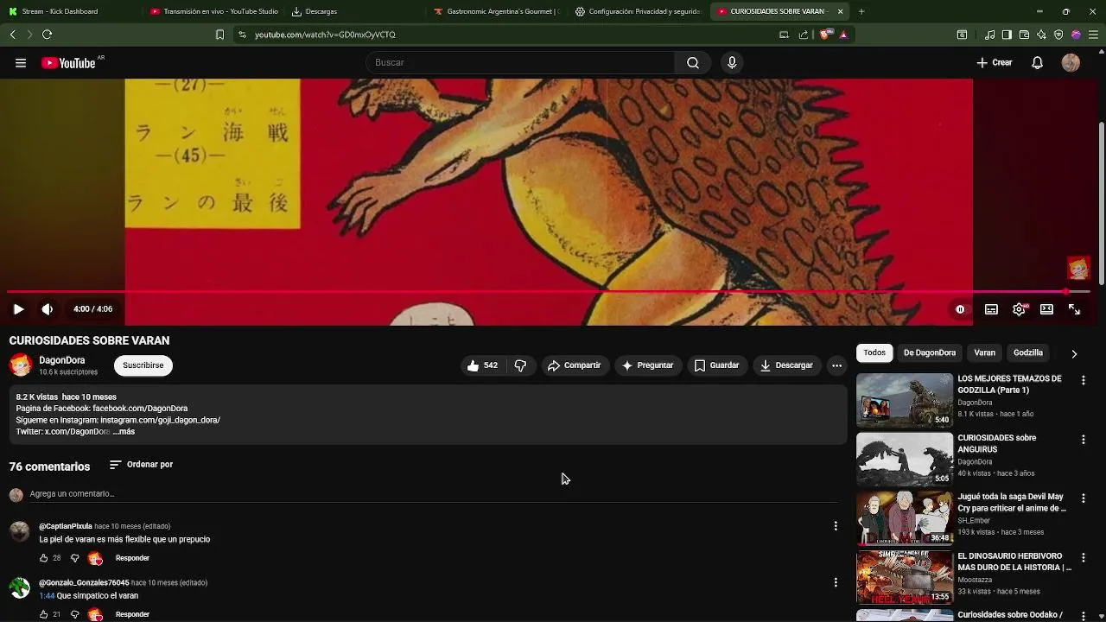Click the Crear button
This screenshot has height=622, width=1106.
pyautogui.click(x=995, y=63)
